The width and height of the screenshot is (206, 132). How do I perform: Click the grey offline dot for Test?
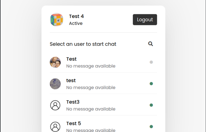151,62
